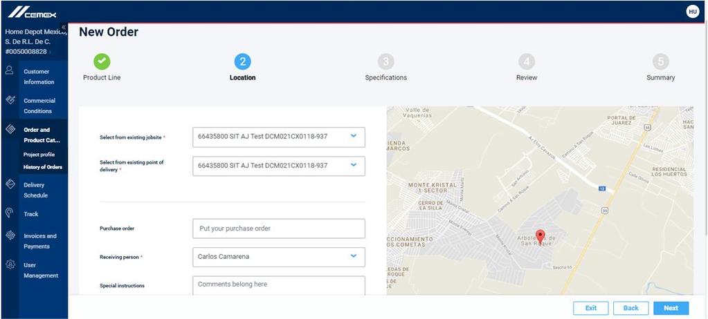Image resolution: width=708 pixels, height=319 pixels.
Task: Select Project profile submenu item
Action: 39,155
